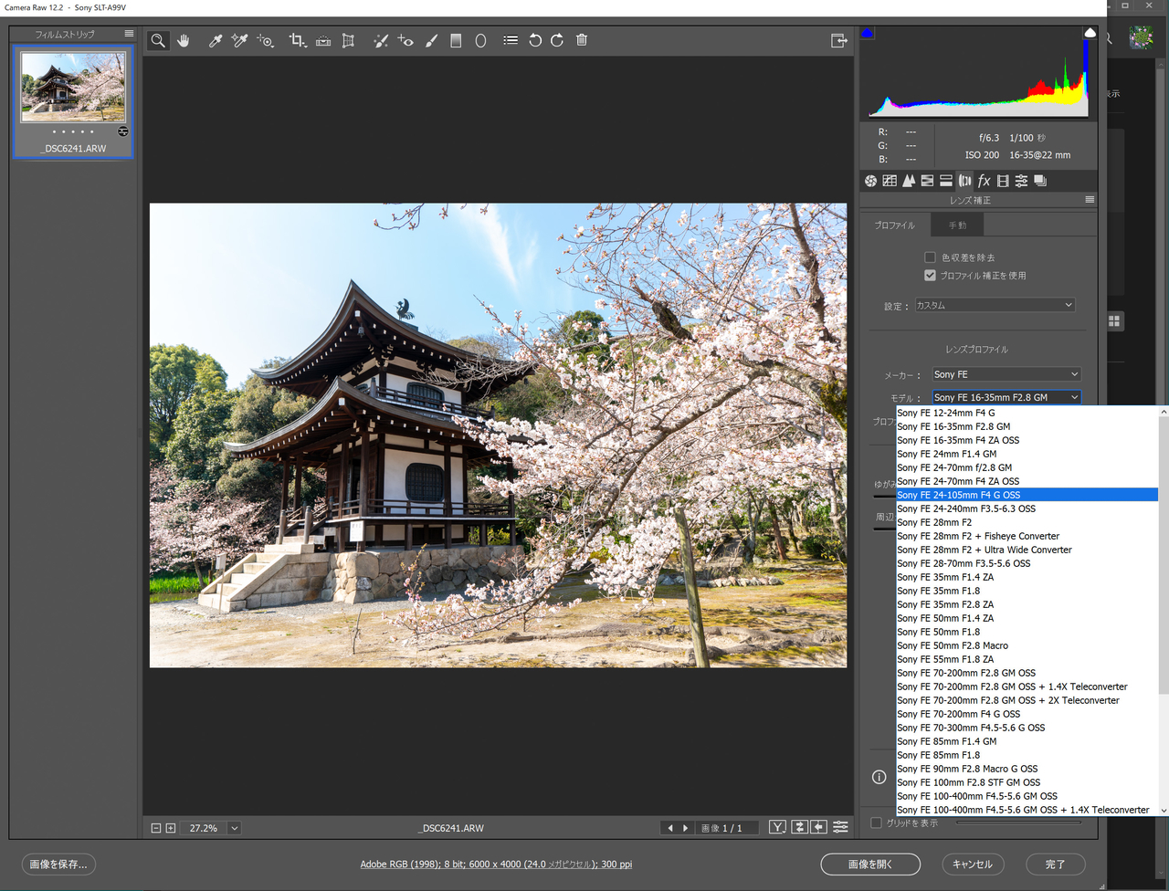Rotate image counterclockwise
This screenshot has height=891, width=1169.
coord(535,40)
